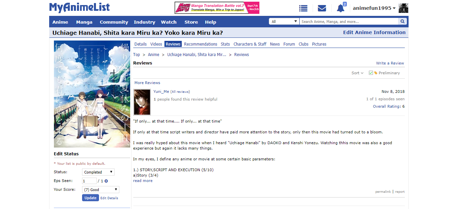454x209 pixels.
Task: Open the anime list icon in header
Action: pos(303,8)
